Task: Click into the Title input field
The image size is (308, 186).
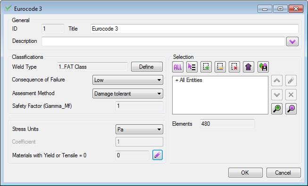Action: point(194,29)
